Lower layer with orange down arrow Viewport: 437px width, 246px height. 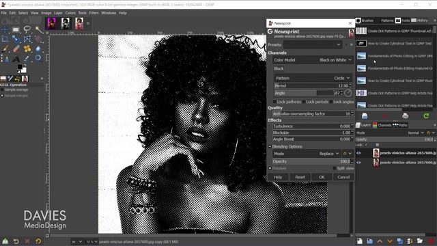click(x=390, y=241)
